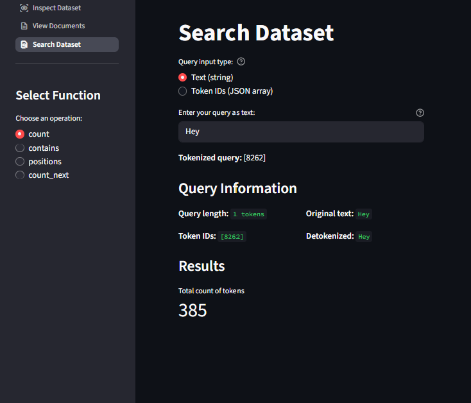Click the Original text Hey badge

point(364,214)
